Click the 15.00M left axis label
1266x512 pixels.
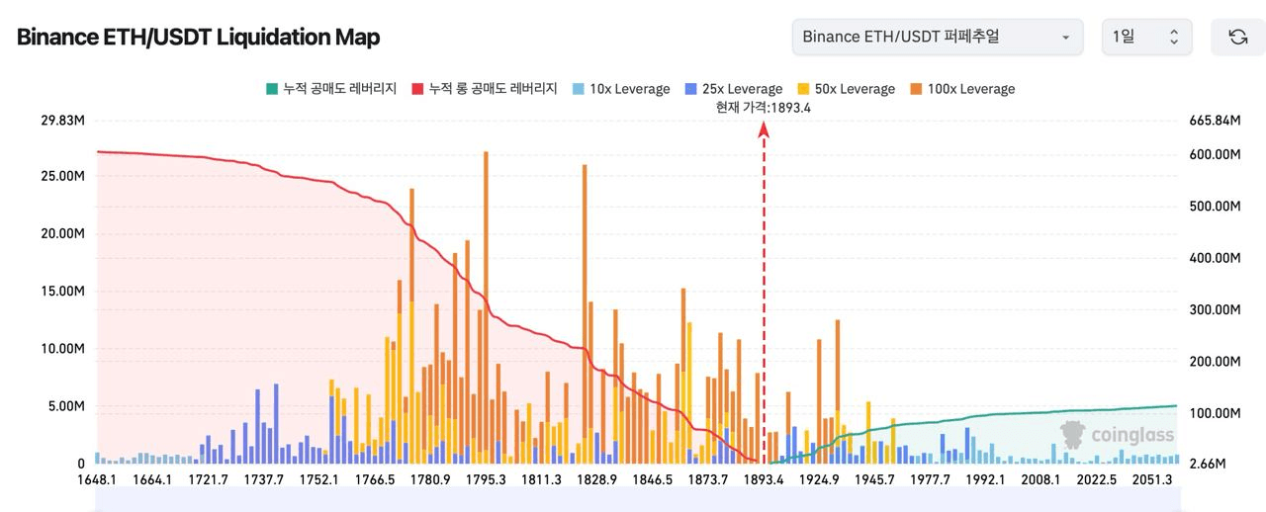point(61,292)
